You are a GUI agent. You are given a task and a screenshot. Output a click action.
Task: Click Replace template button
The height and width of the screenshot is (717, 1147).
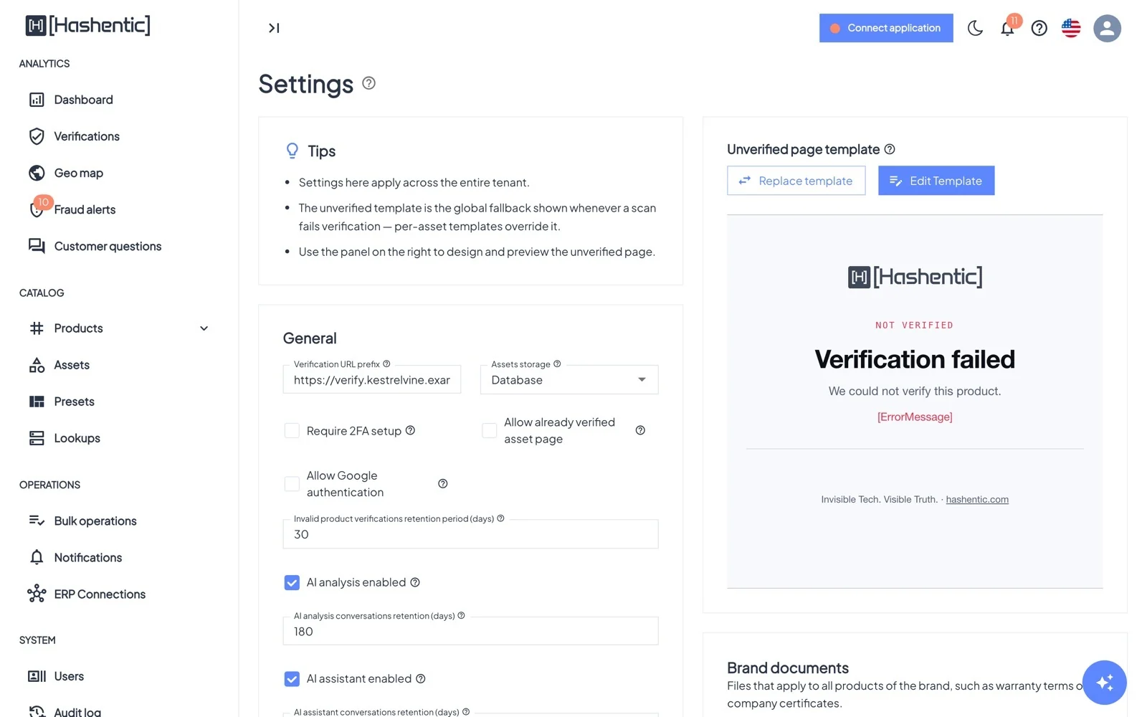tap(796, 181)
